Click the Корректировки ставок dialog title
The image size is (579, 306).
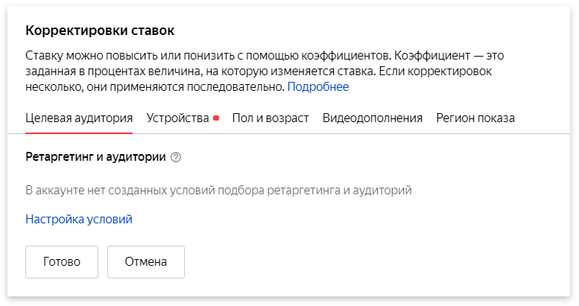click(101, 31)
